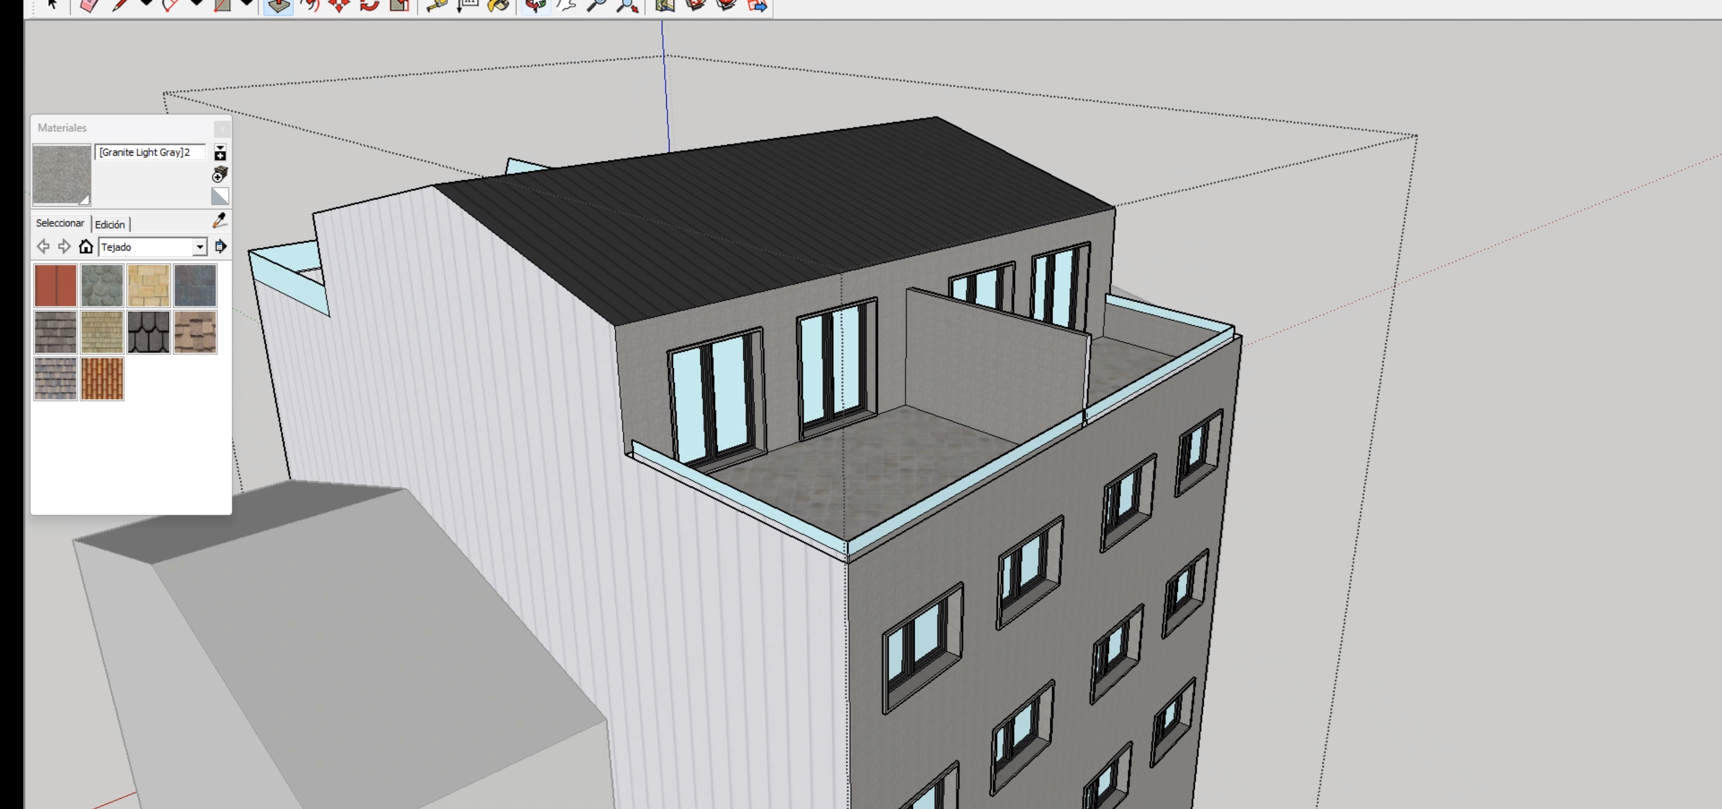The width and height of the screenshot is (1722, 809).
Task: Select the Tape Measure tool
Action: pos(437,5)
